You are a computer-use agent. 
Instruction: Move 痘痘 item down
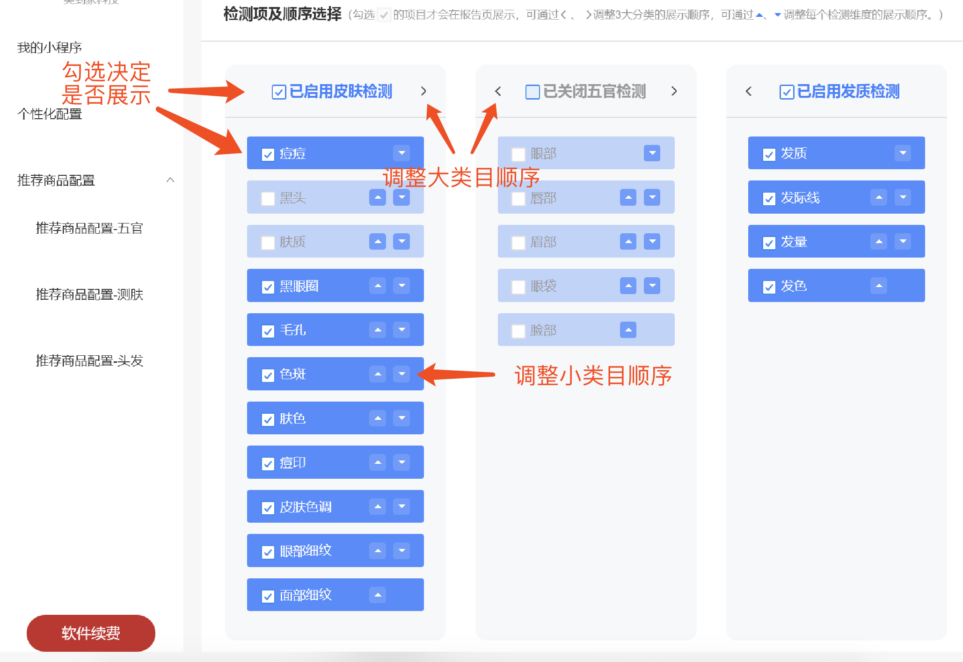click(401, 153)
